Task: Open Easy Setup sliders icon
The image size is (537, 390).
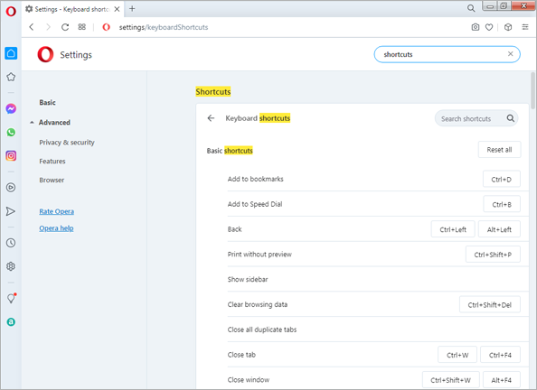Action: coord(525,27)
